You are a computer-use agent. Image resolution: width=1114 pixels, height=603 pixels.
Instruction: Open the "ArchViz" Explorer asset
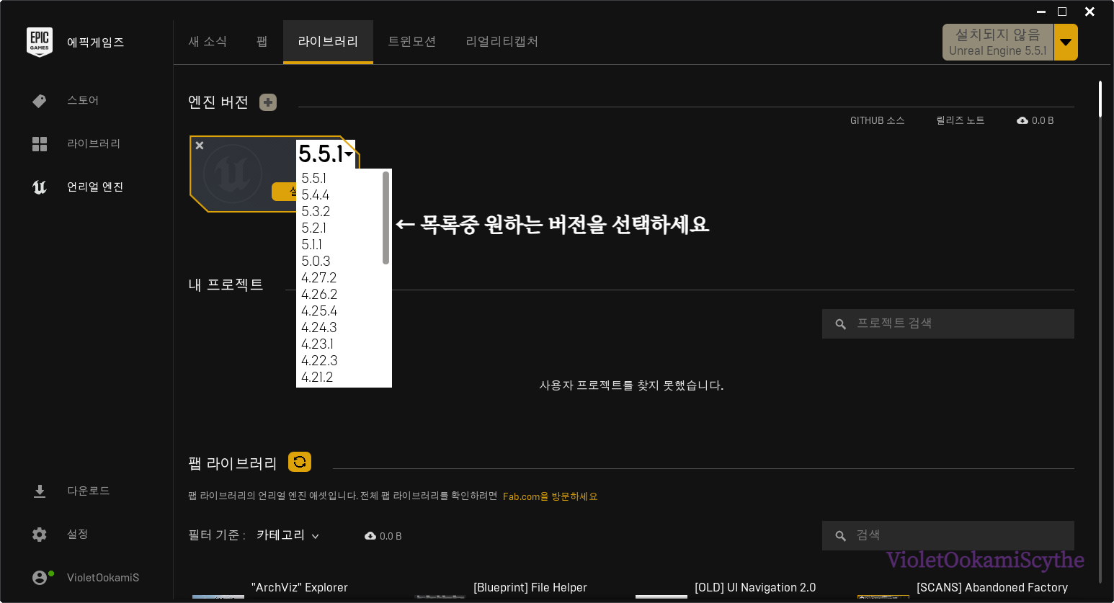pyautogui.click(x=300, y=588)
